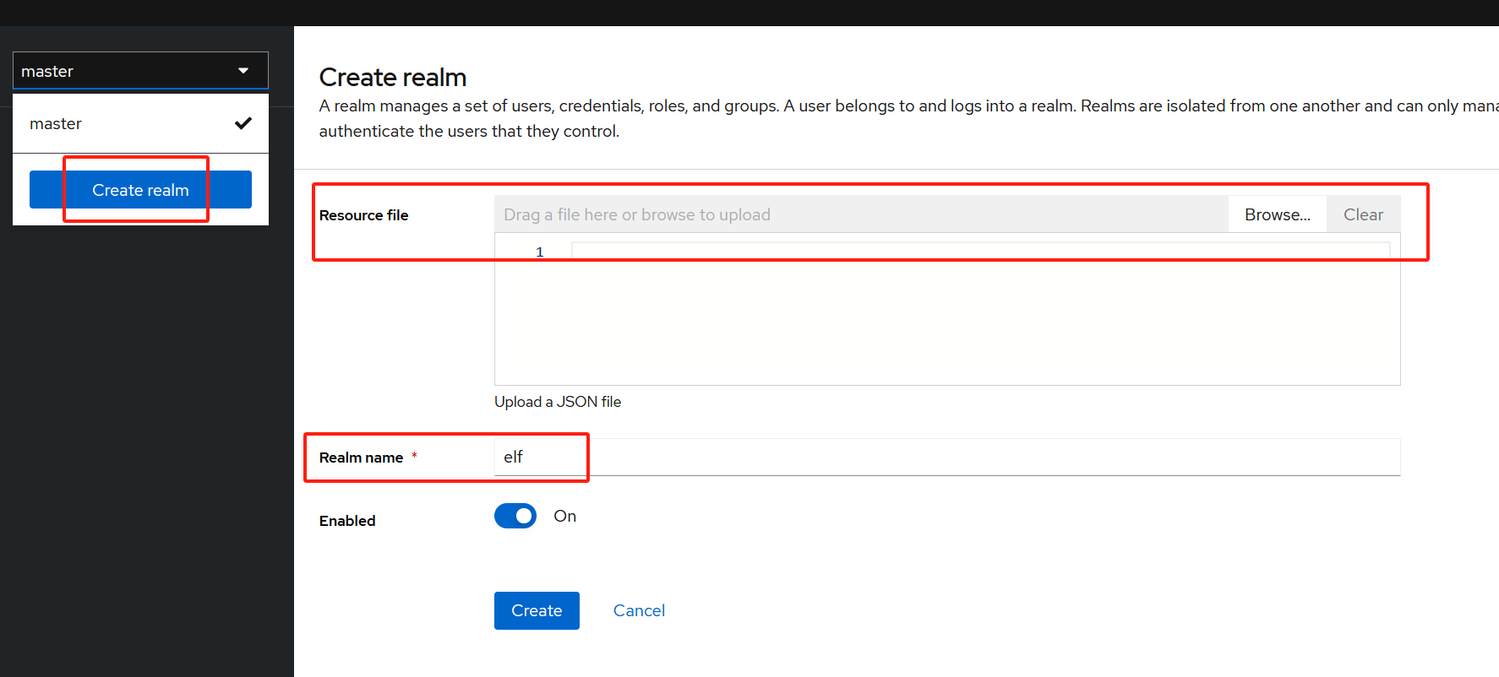
Task: Click the blue Create button
Action: tap(537, 610)
